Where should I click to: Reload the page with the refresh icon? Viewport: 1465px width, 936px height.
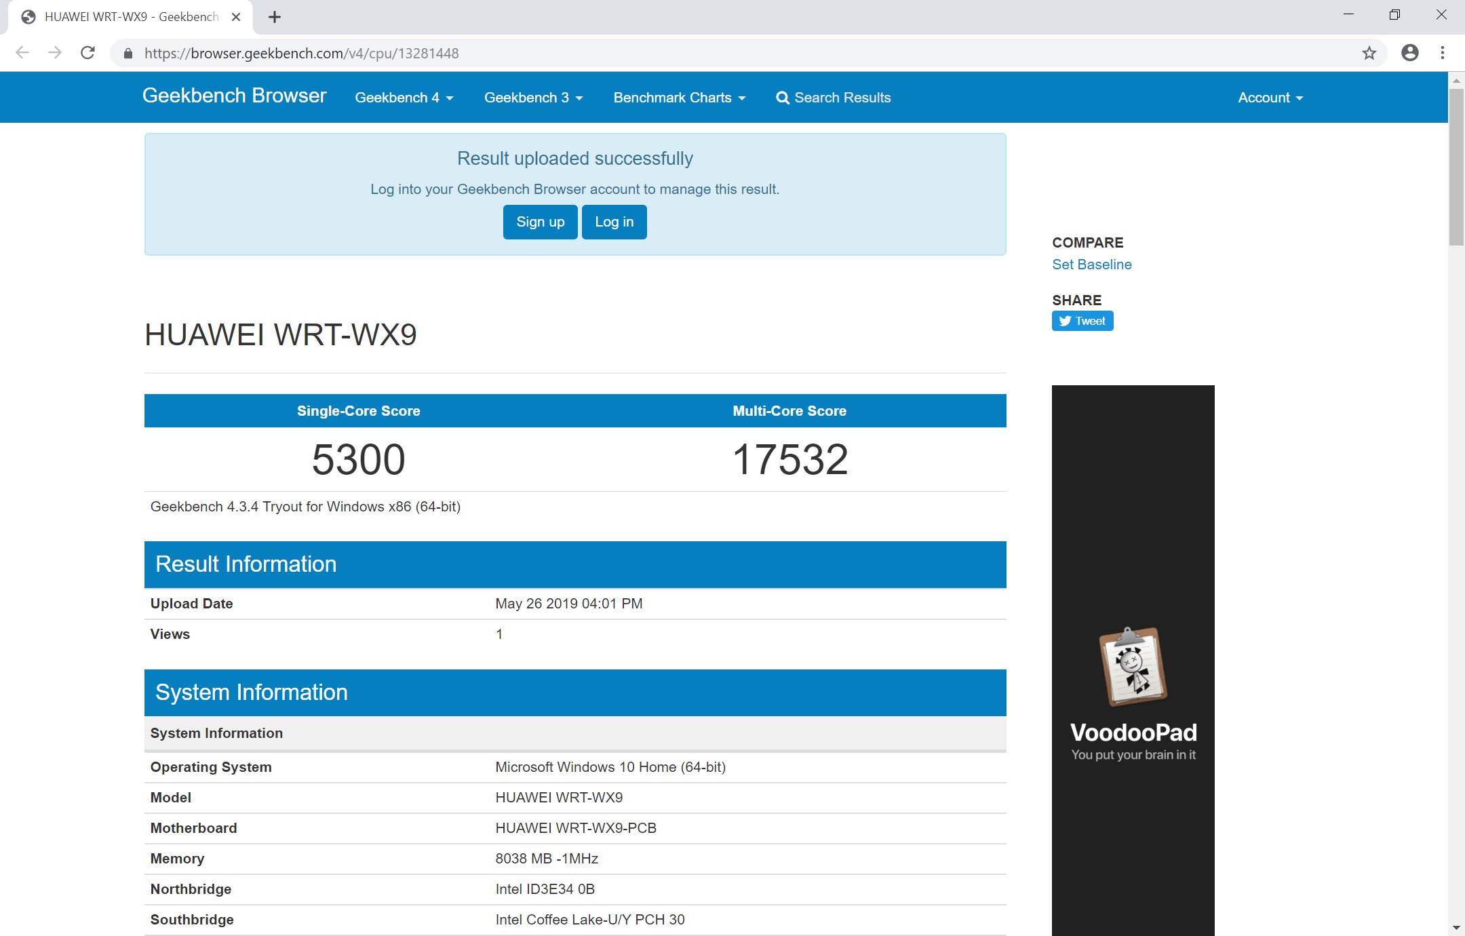click(87, 53)
